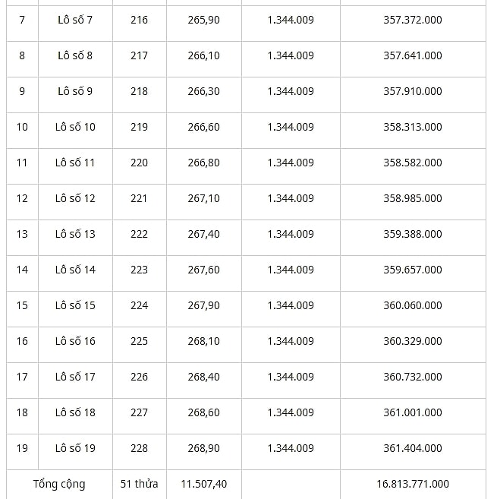
Task: Select the Tổng cộng summary cell
Action: [59, 484]
